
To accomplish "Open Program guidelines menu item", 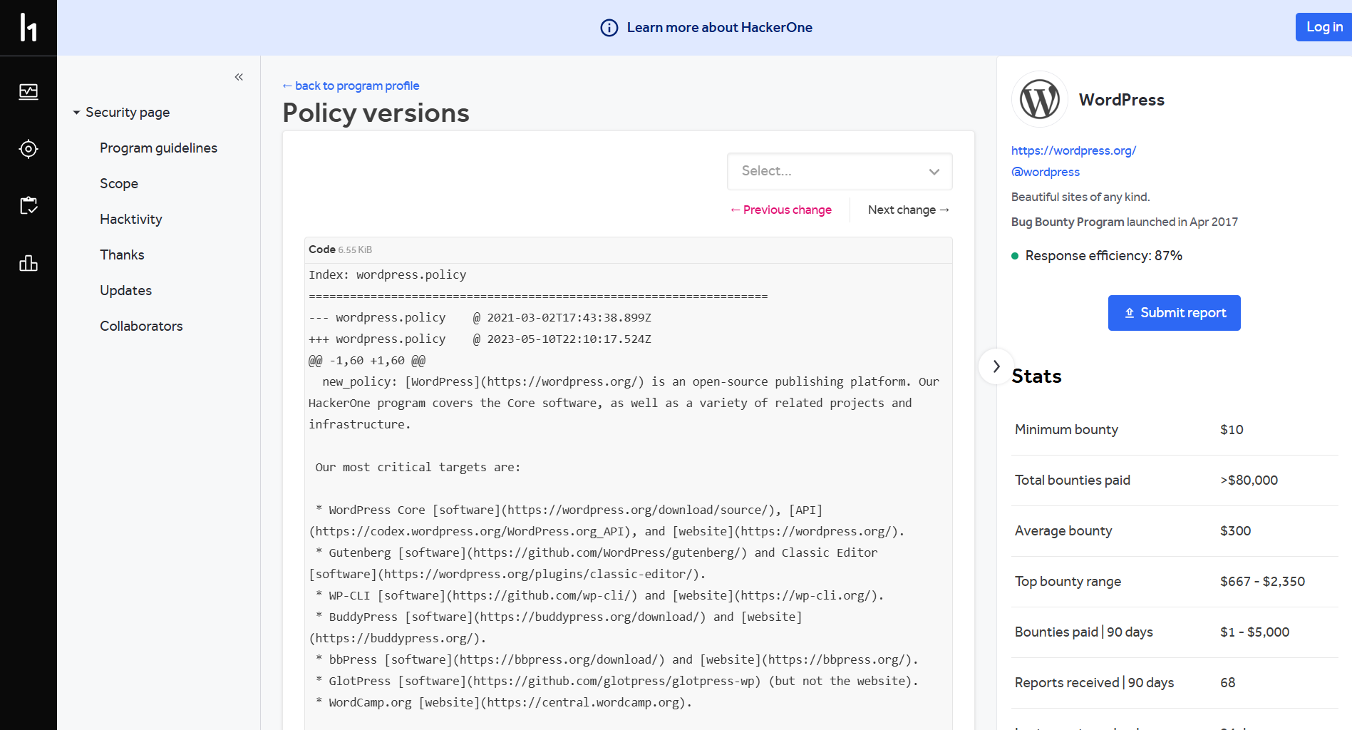I will (158, 148).
